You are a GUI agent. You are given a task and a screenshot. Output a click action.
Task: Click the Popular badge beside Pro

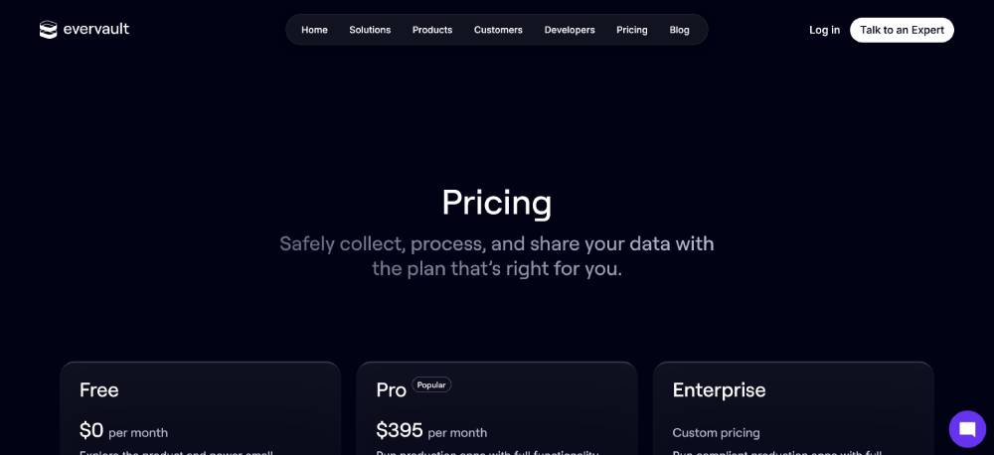[431, 384]
